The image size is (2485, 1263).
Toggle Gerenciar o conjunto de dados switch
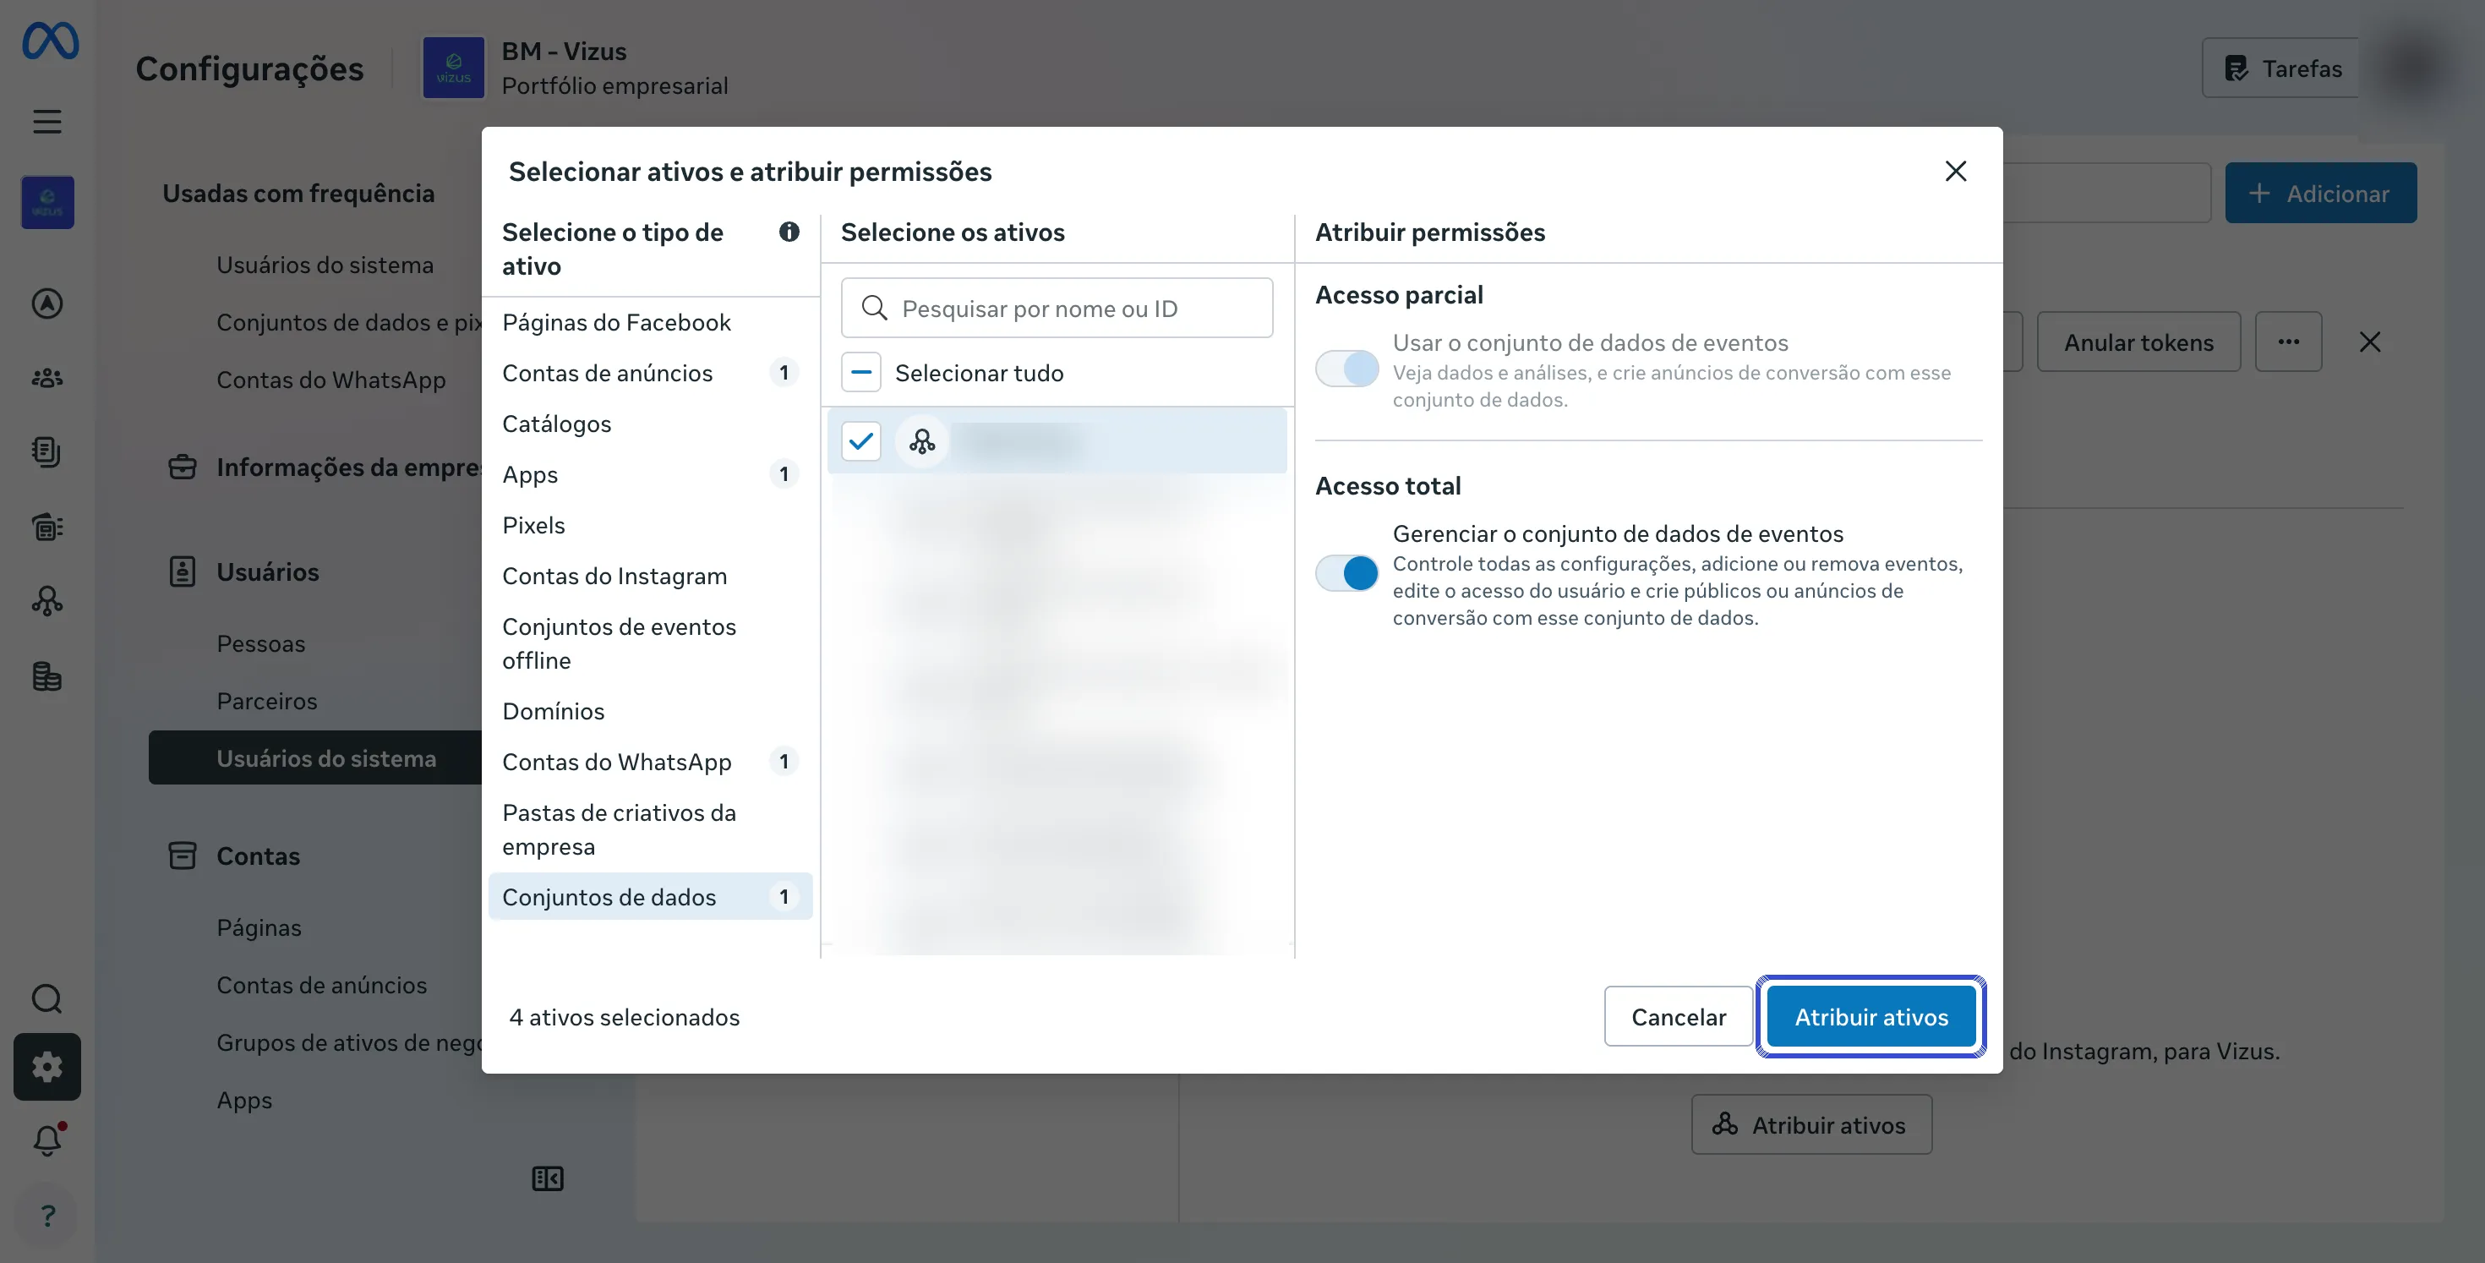1347,573
